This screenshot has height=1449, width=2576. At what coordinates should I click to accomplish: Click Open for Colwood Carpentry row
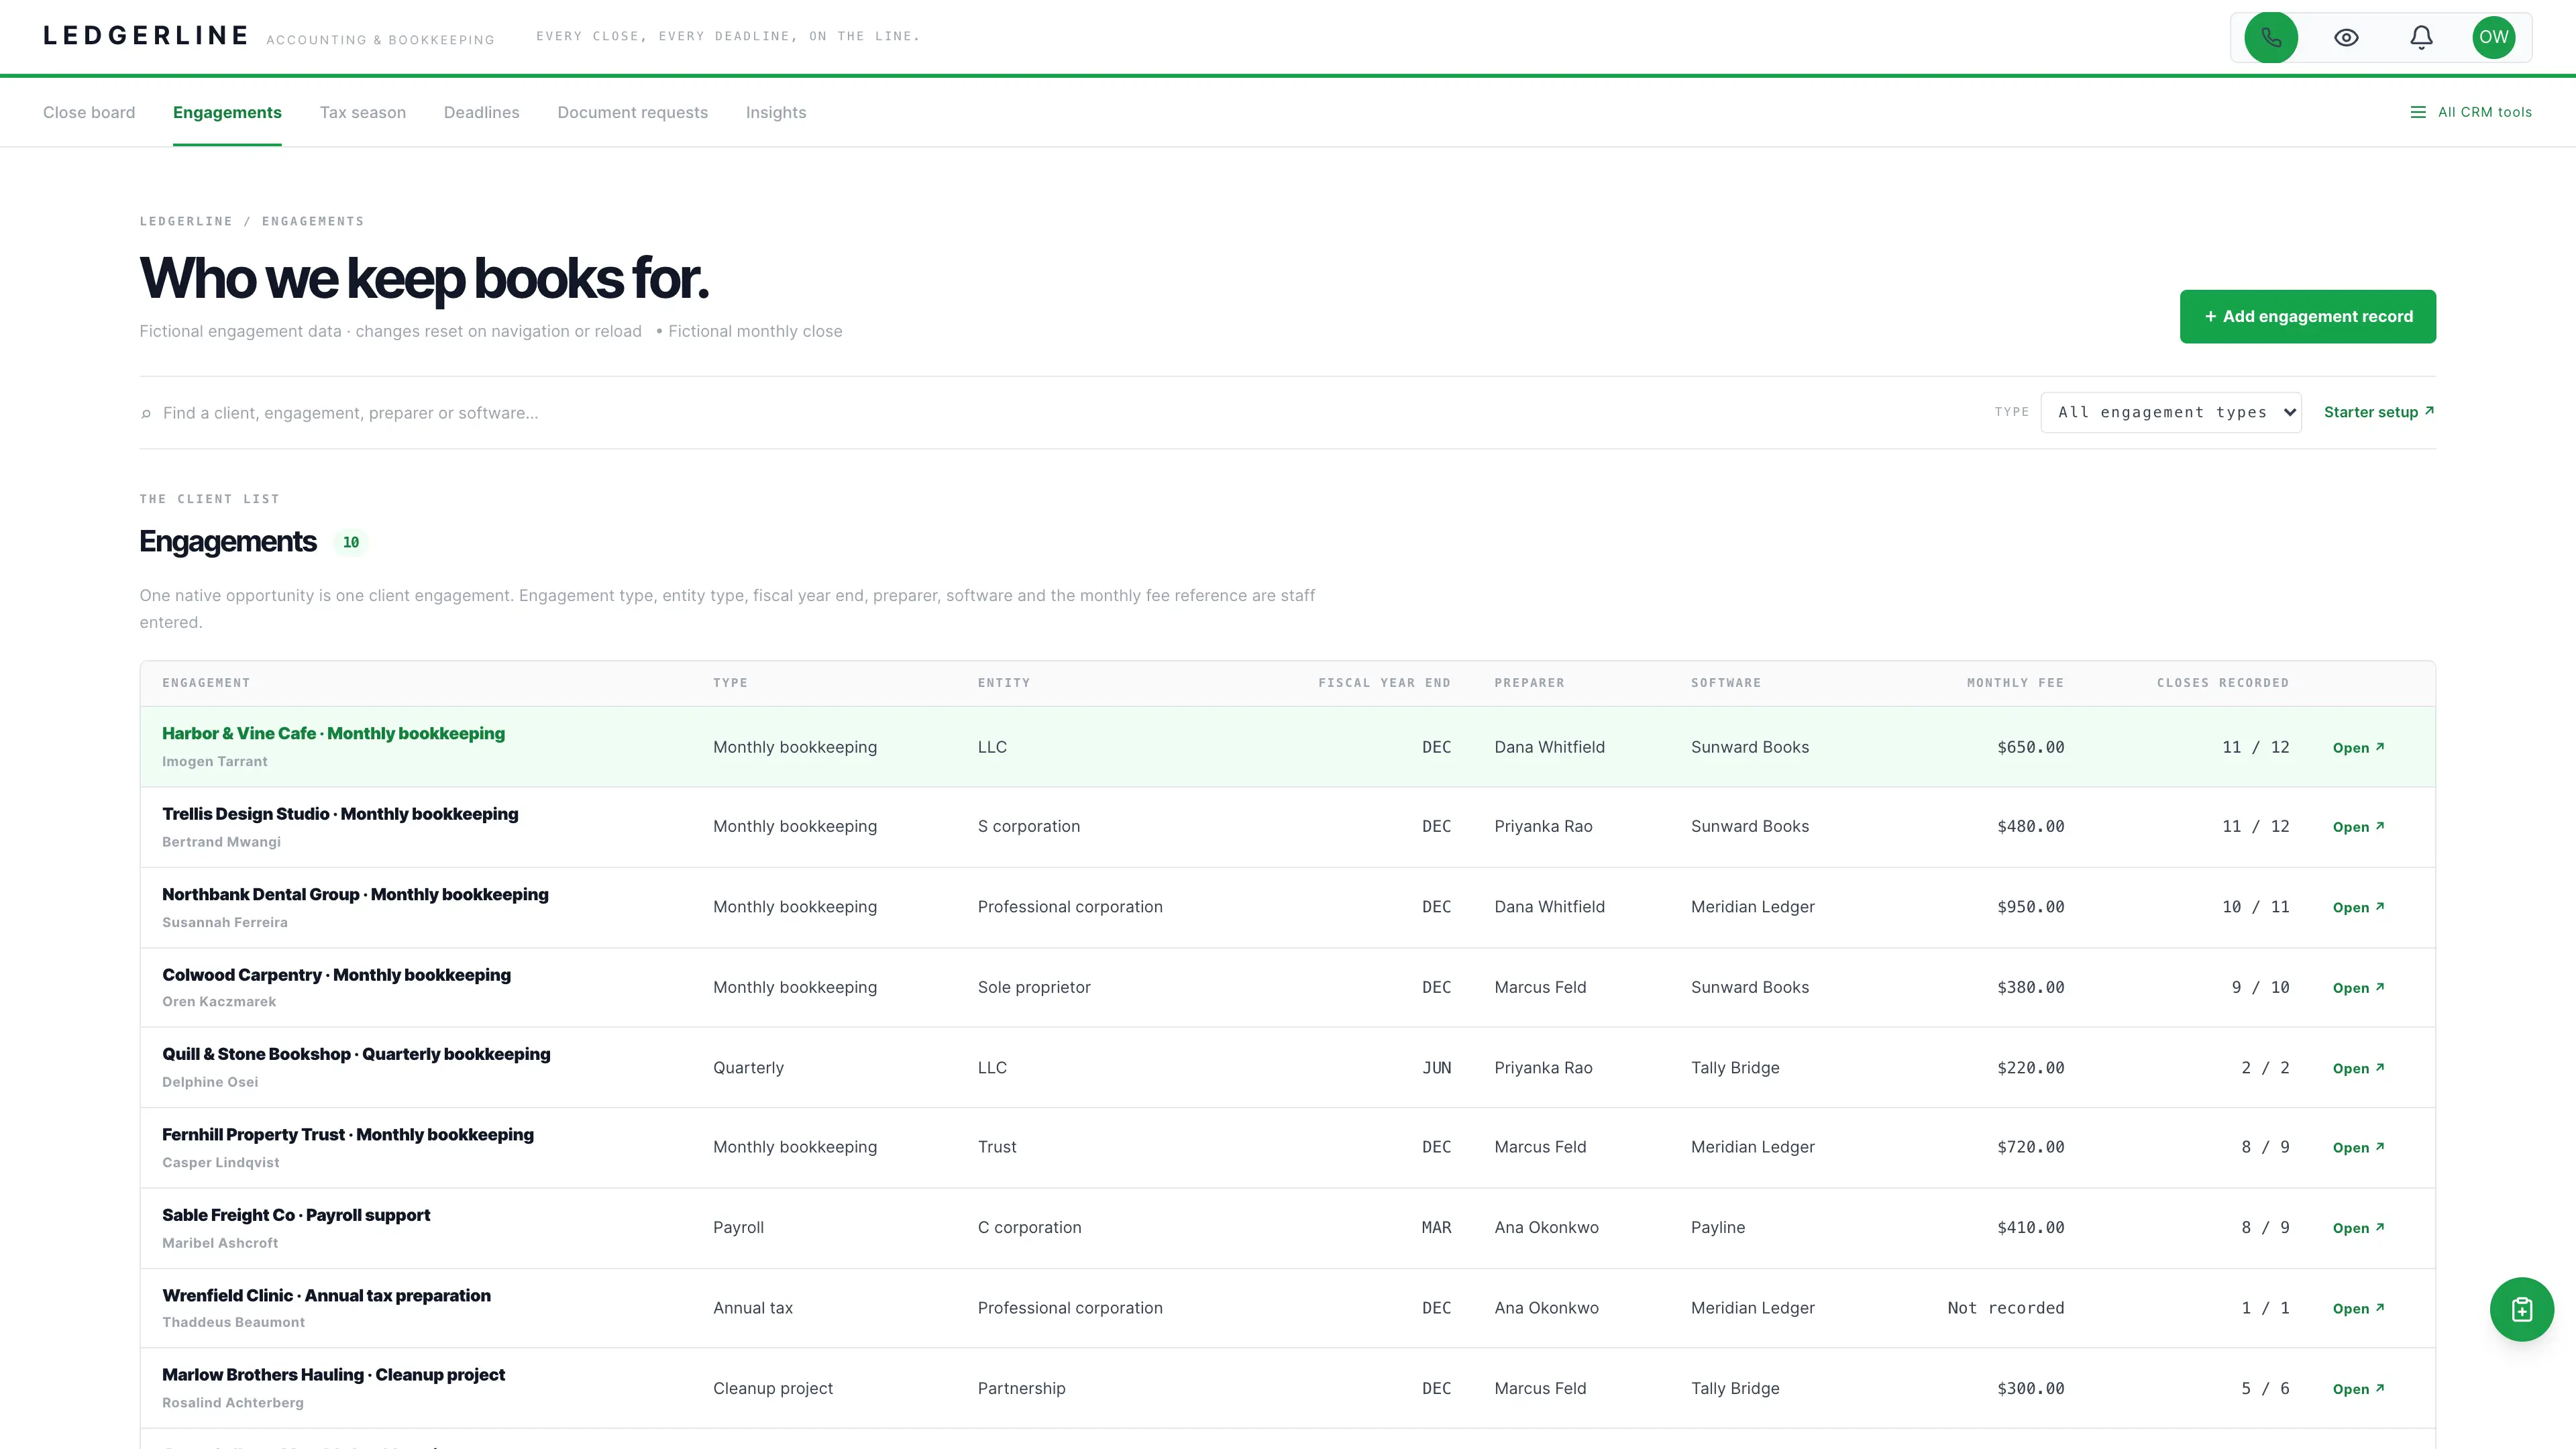click(x=2358, y=988)
